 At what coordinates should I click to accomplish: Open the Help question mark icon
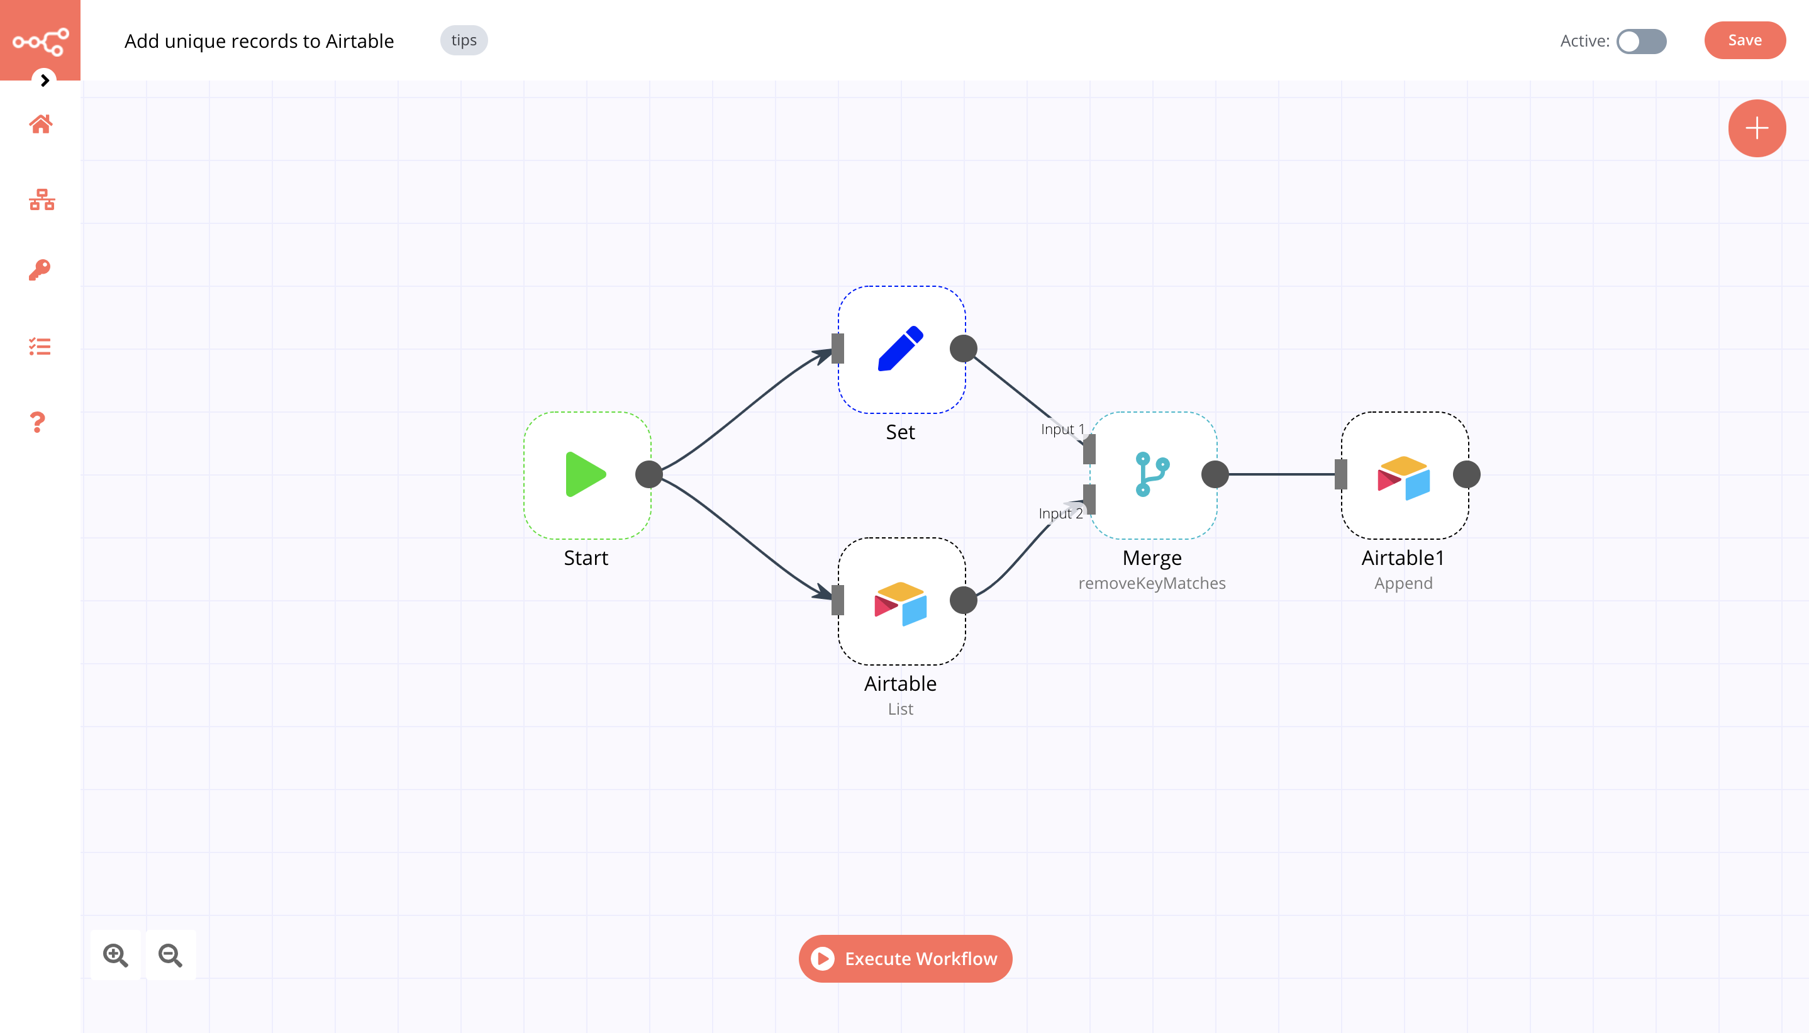pyautogui.click(x=38, y=422)
